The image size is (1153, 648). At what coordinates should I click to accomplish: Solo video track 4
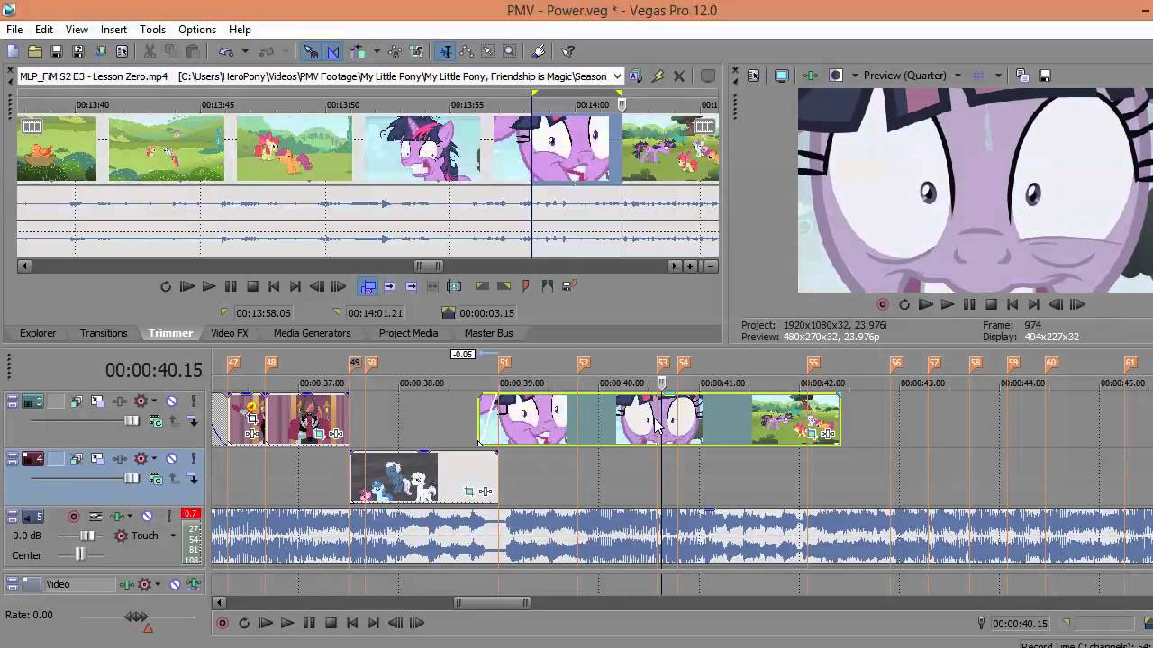192,459
